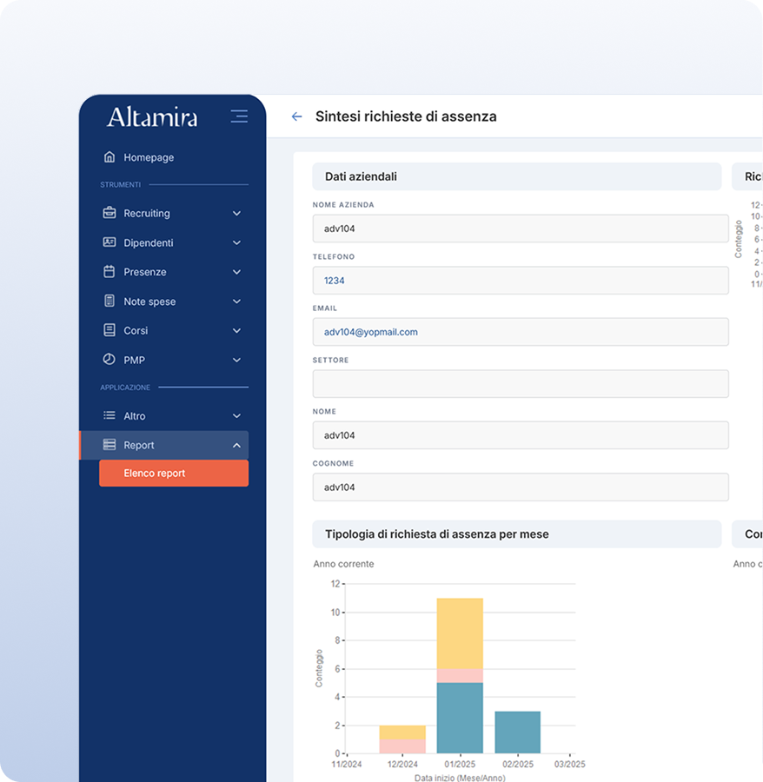Image resolution: width=763 pixels, height=782 pixels.
Task: Click the PMP pie chart icon
Action: (109, 360)
